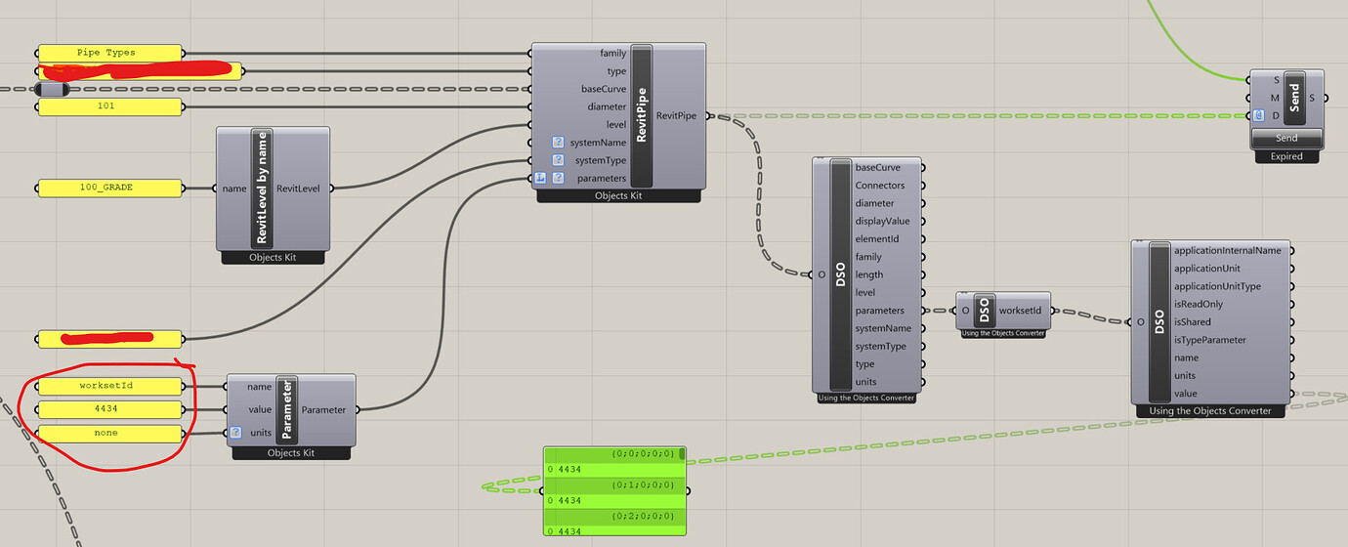Image resolution: width=1348 pixels, height=547 pixels.
Task: Select the 101 panel
Action: point(109,105)
